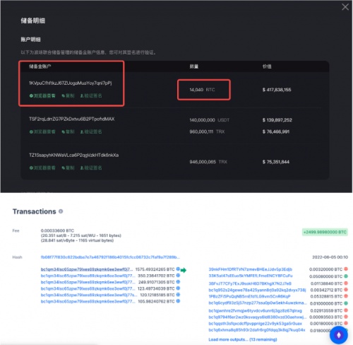Click the 14,040 BTC quantity cell
The width and height of the screenshot is (353, 345).
[x=204, y=90]
